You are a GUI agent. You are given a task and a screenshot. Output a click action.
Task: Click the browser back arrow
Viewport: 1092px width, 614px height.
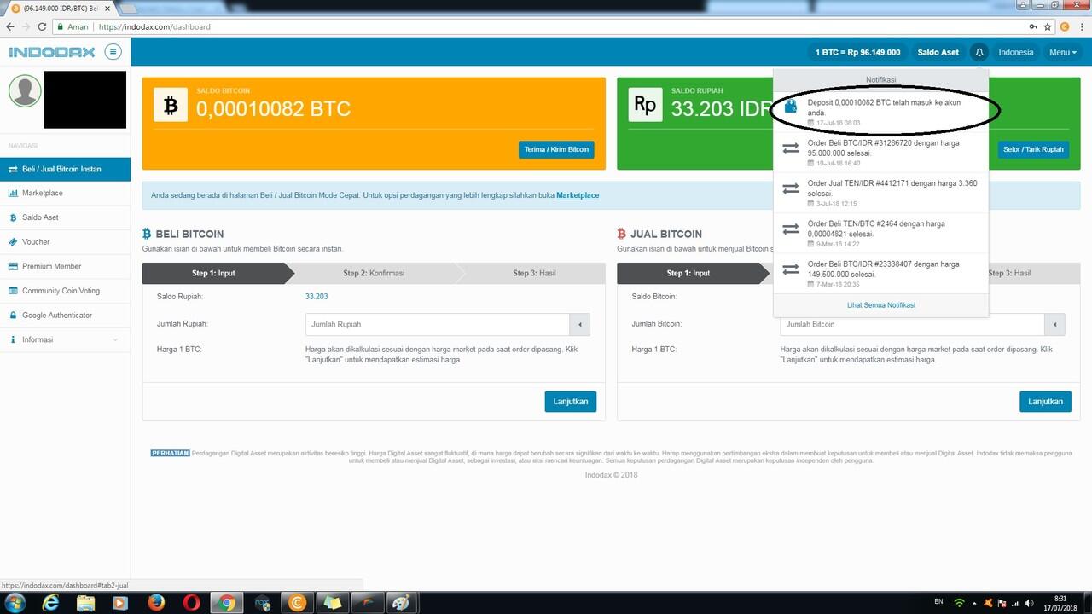point(10,26)
